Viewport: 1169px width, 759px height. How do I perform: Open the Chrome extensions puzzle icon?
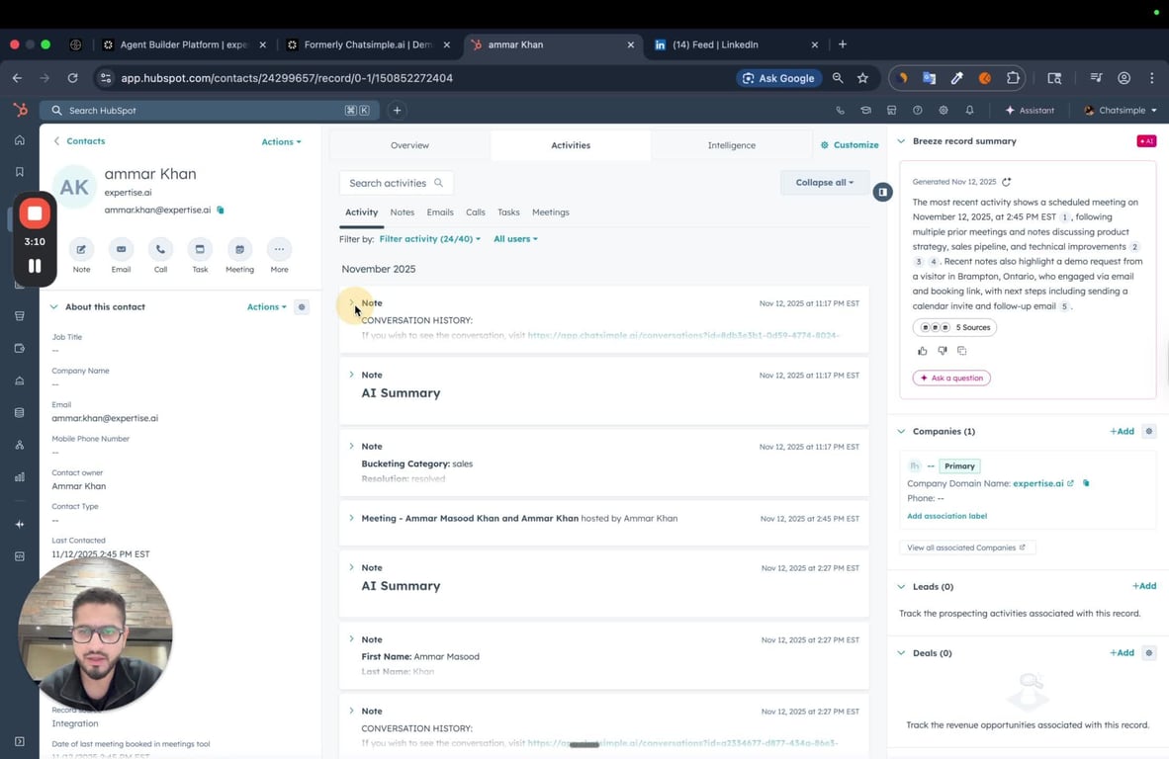click(x=1013, y=78)
